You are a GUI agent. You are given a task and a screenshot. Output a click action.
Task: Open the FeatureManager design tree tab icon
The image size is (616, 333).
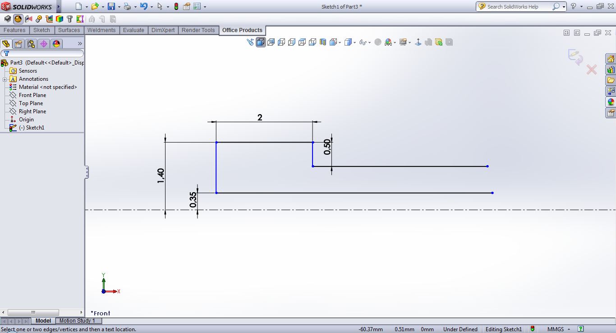6,44
